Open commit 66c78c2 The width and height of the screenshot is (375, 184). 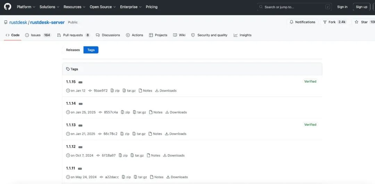pyautogui.click(x=108, y=134)
